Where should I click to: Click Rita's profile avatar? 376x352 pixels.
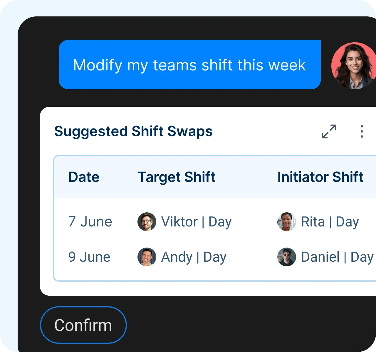click(x=286, y=222)
